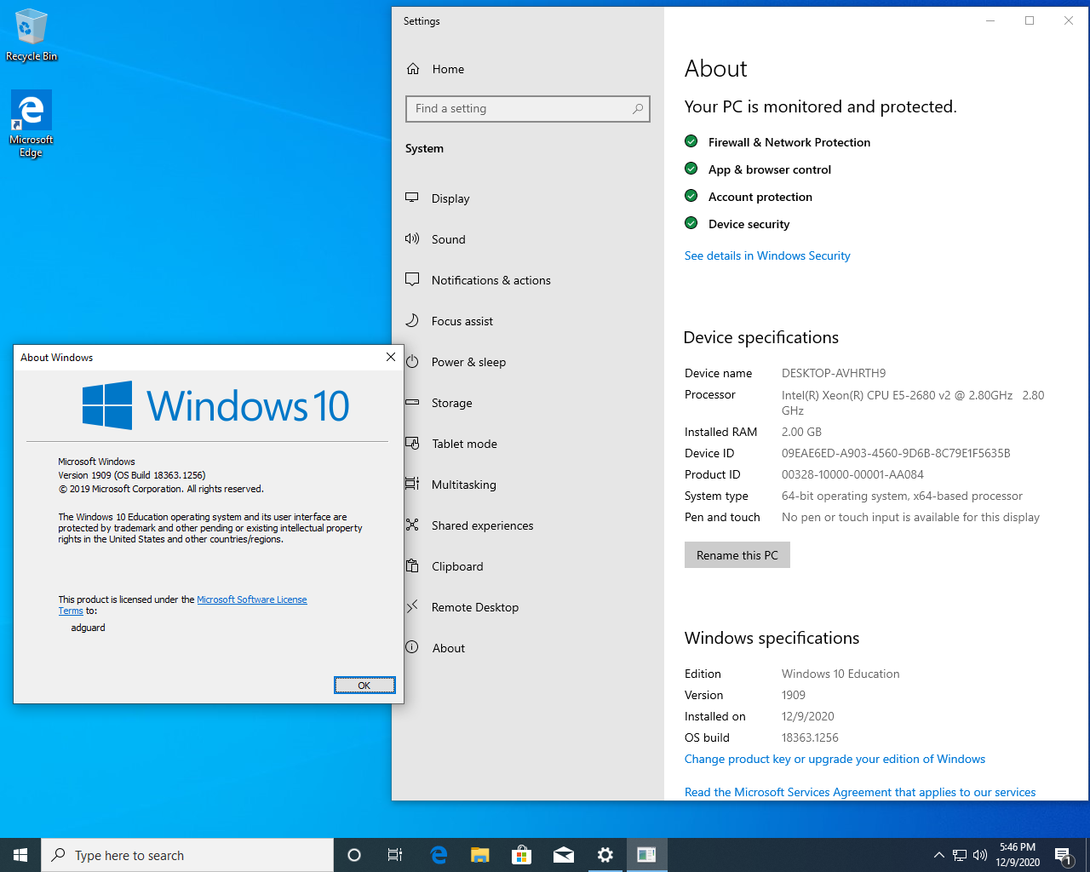Click the Notifications & actions icon
Image resolution: width=1090 pixels, height=872 pixels.
[x=412, y=279]
